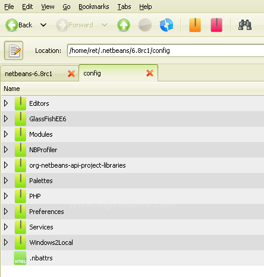The image size is (264, 277).
Task: Click the Back navigation button
Action: [x=19, y=25]
